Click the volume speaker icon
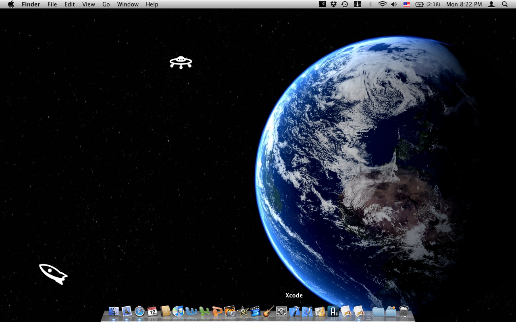Image resolution: width=516 pixels, height=322 pixels. click(x=394, y=4)
